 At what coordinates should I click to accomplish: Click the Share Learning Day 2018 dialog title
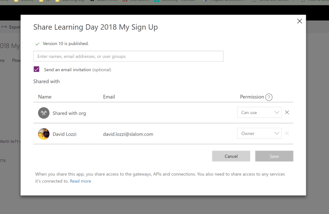96,27
